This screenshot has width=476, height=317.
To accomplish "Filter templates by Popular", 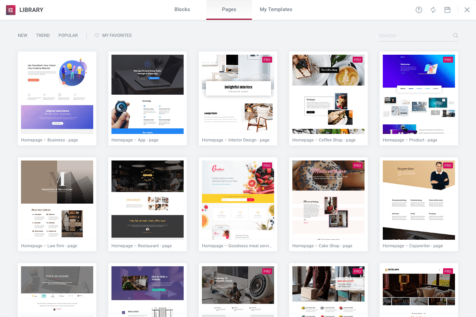I will (68, 35).
